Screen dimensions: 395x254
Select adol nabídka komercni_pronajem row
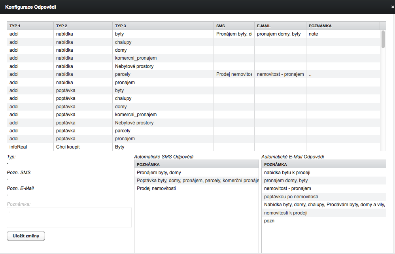193,58
